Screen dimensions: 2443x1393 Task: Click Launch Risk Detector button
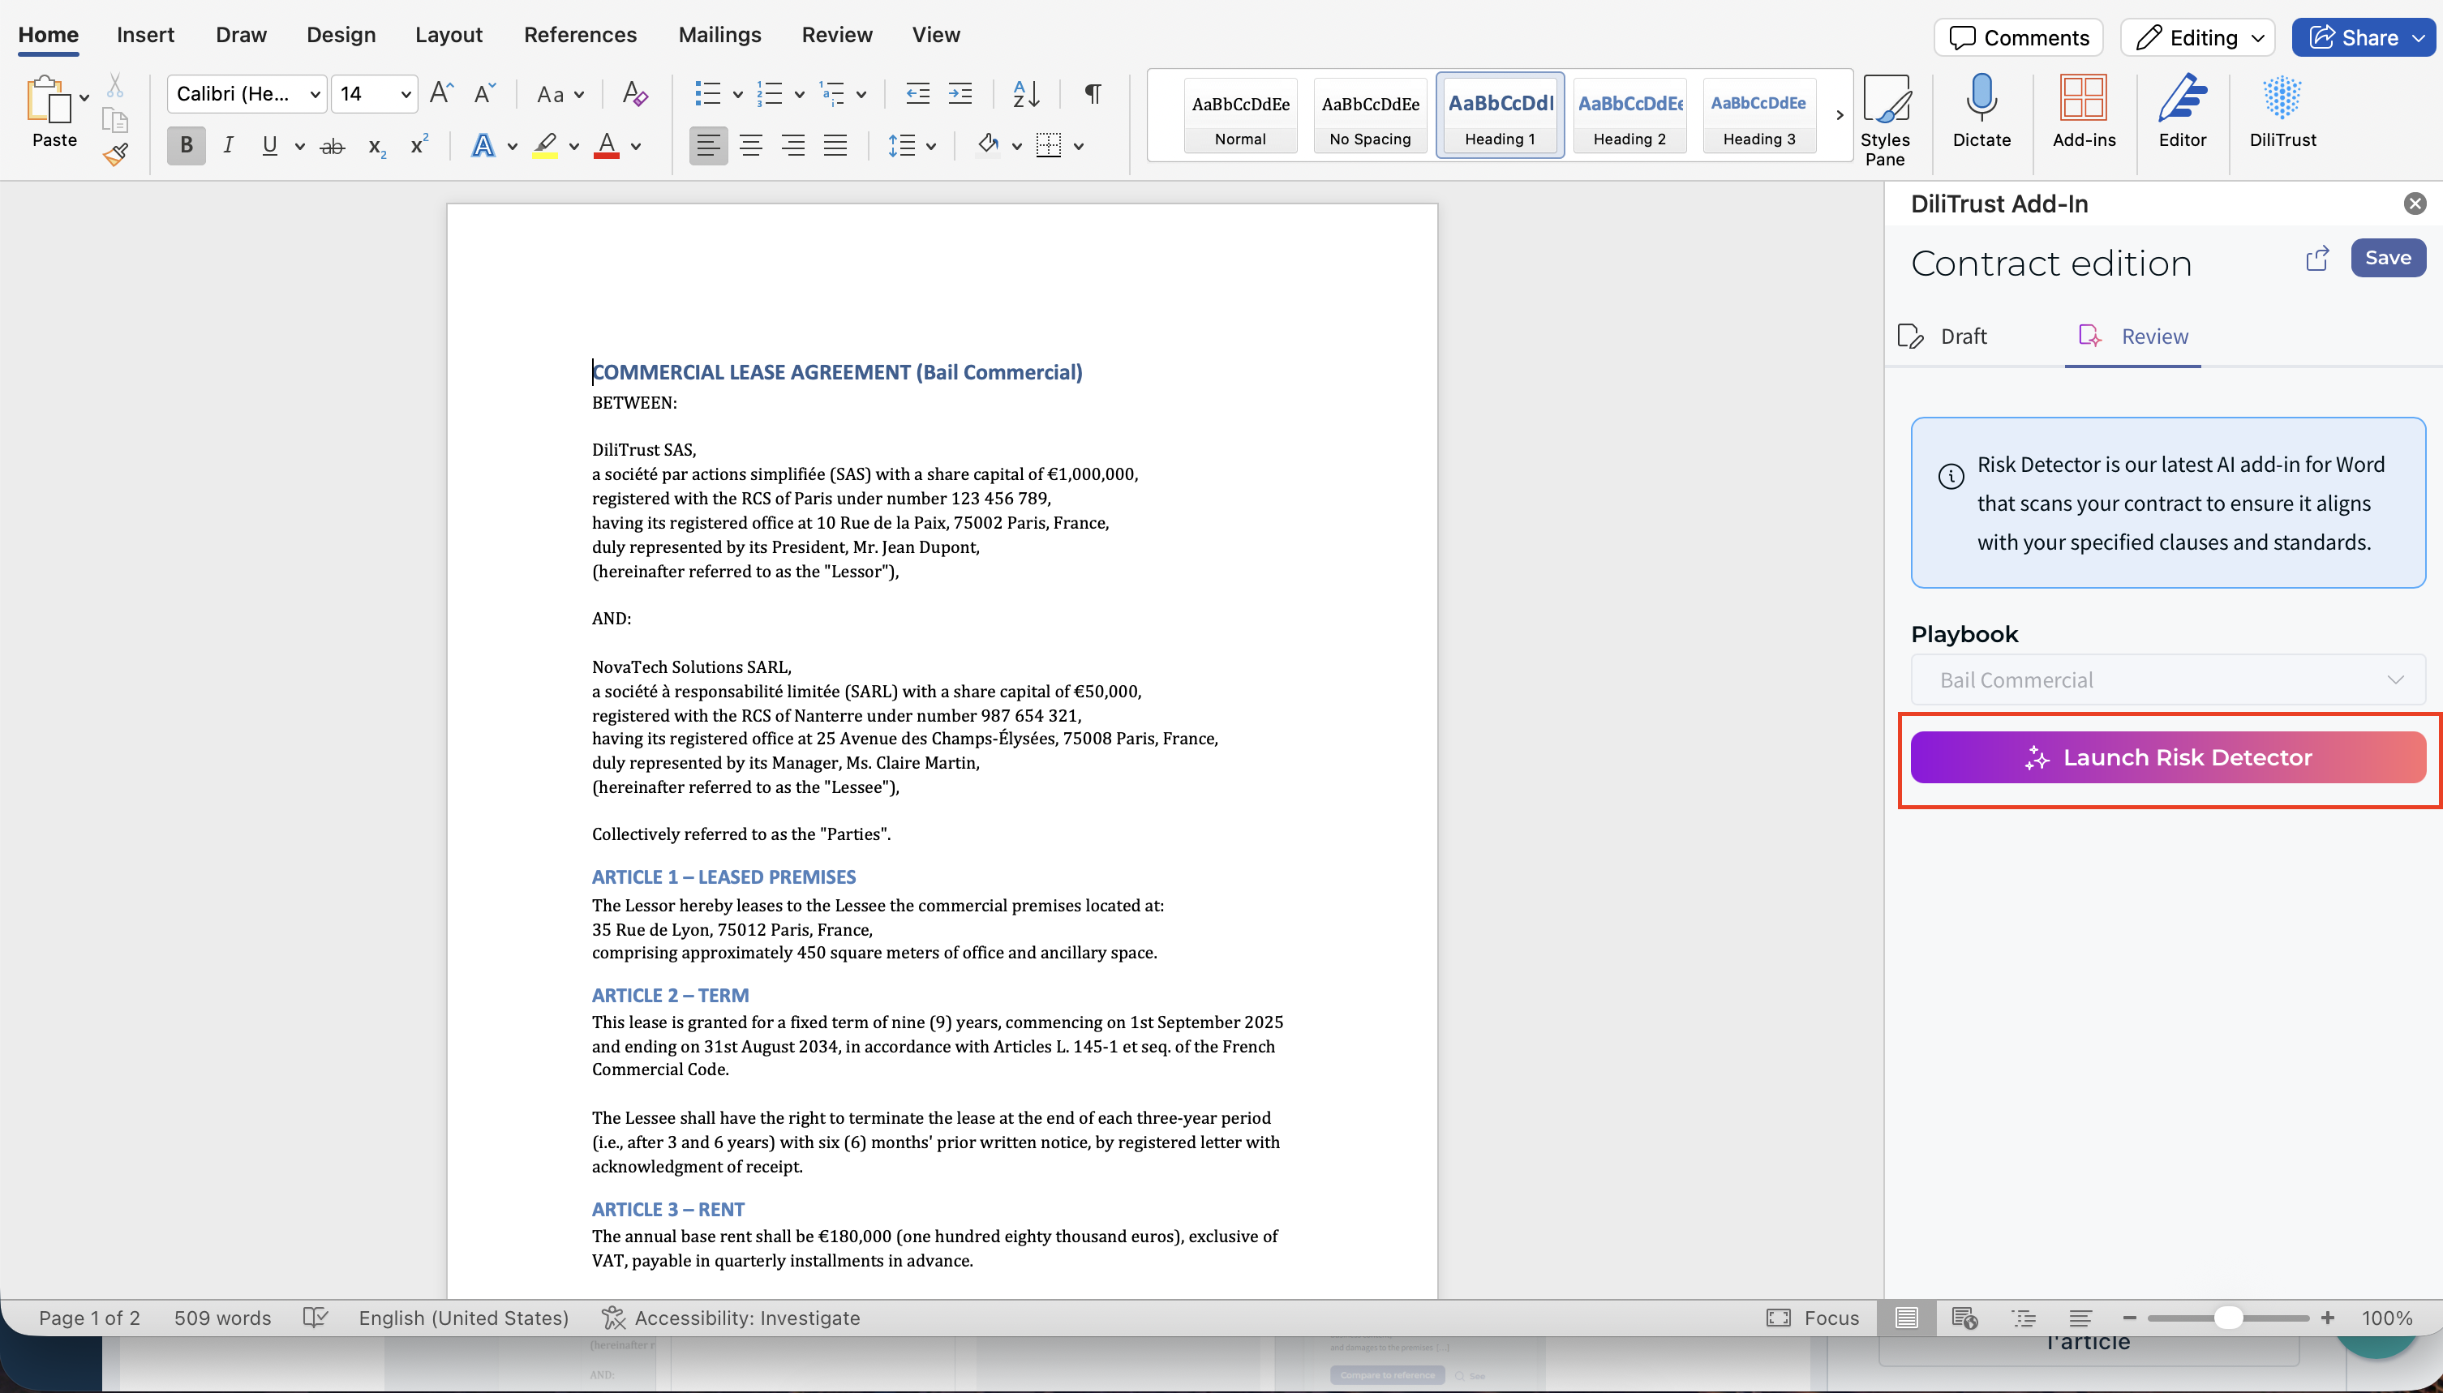tap(2167, 758)
